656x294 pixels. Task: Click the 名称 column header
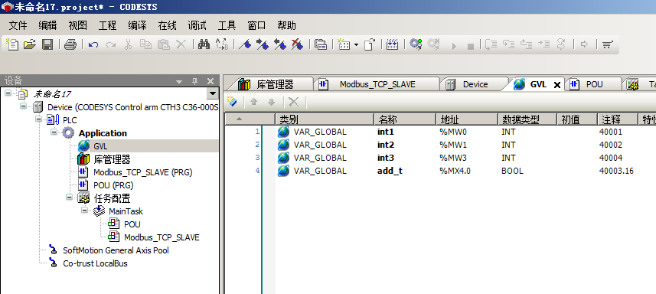[405, 119]
